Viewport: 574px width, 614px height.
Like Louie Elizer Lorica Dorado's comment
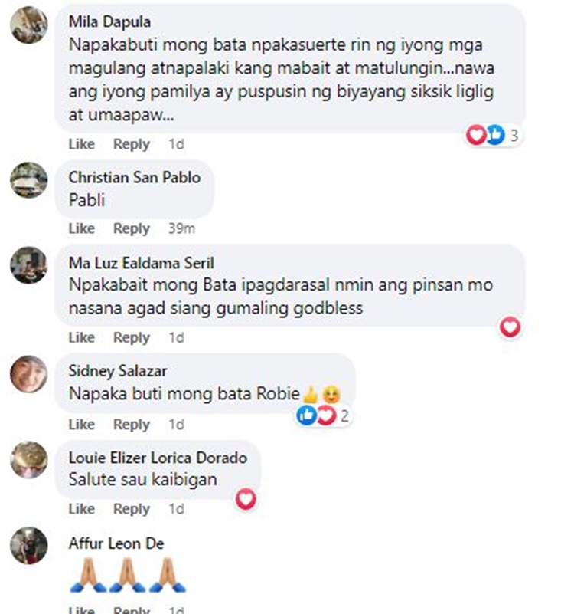click(x=81, y=509)
